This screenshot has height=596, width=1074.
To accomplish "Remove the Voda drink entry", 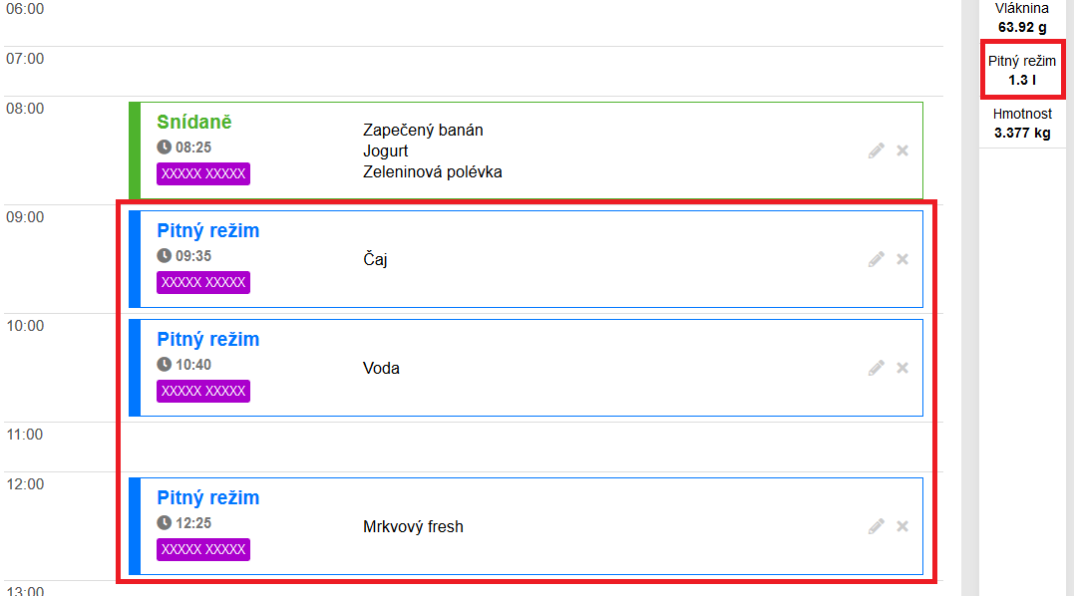I will 902,368.
